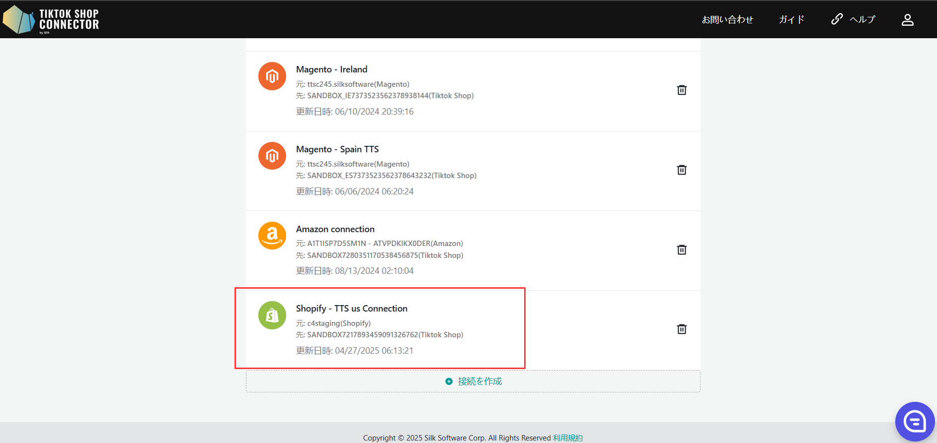
Task: Select text SANDBOX_IE7373523562378938144(Tiktok Shop)
Action: (390, 96)
